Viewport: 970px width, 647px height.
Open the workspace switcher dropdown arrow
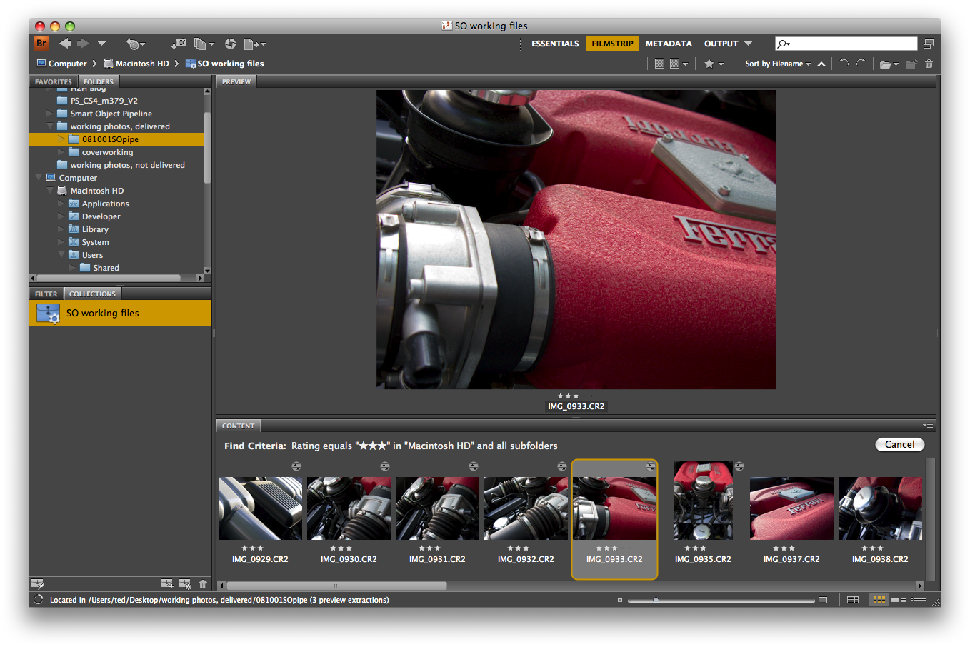[x=748, y=44]
